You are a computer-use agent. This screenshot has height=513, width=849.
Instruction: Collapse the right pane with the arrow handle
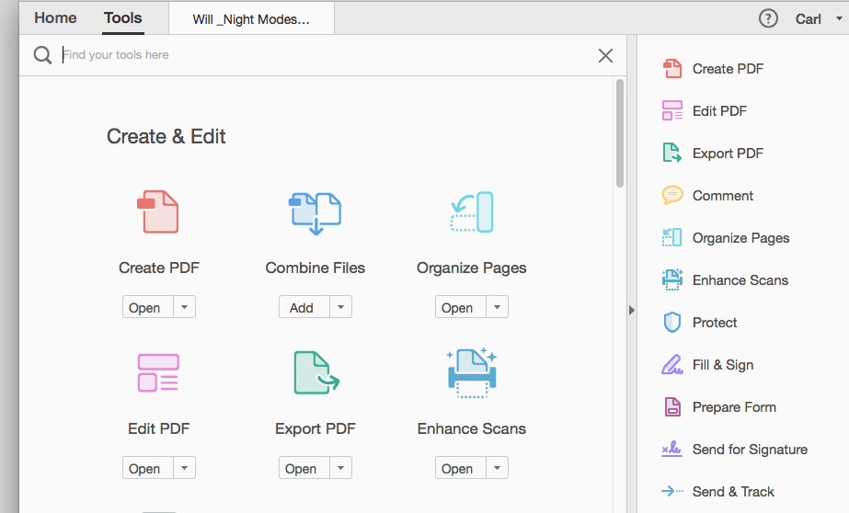point(631,310)
